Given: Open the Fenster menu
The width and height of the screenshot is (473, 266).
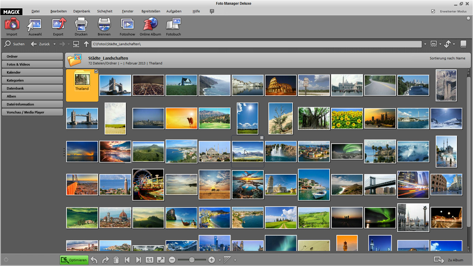Looking at the screenshot, I should pyautogui.click(x=127, y=11).
